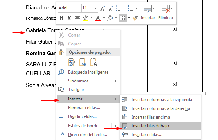Click the Decrease font size icon
Image resolution: width=218 pixels, height=140 pixels.
click(x=111, y=8)
